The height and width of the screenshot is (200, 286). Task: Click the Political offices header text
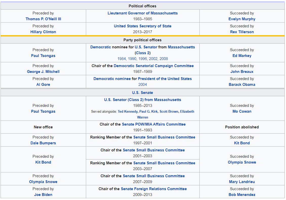tap(142, 6)
